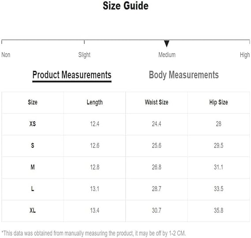
Task: Click the measurement disclaimer footnote text
Action: pyautogui.click(x=94, y=233)
